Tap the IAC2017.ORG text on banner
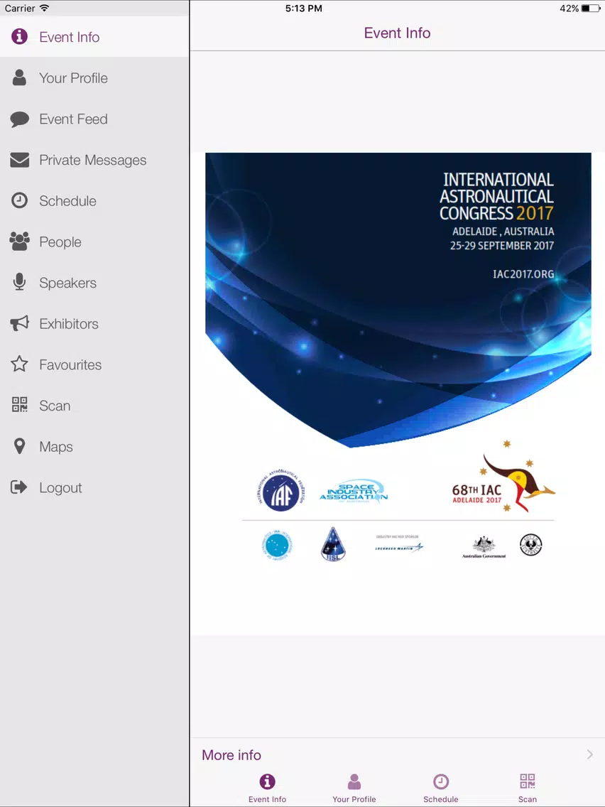The height and width of the screenshot is (807, 605). 523,273
